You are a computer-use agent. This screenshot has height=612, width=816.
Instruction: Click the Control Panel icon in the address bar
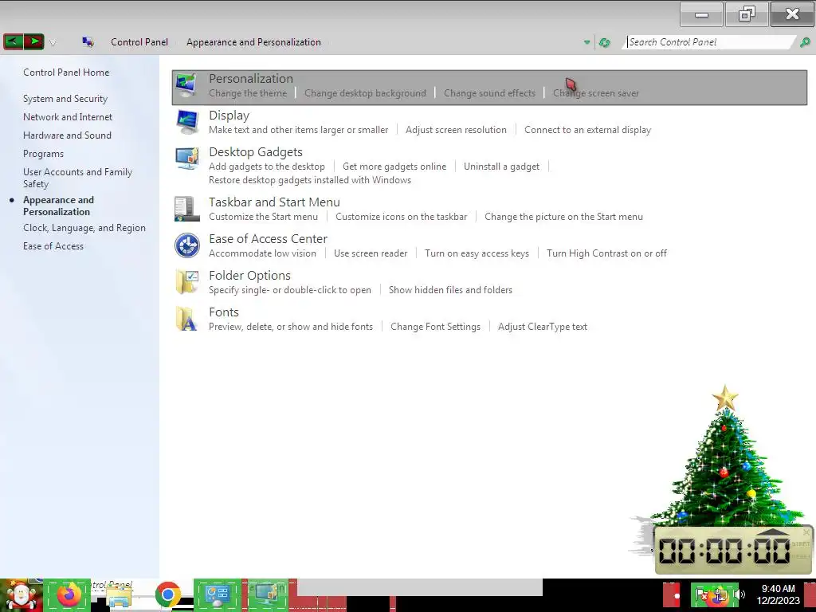tap(88, 41)
